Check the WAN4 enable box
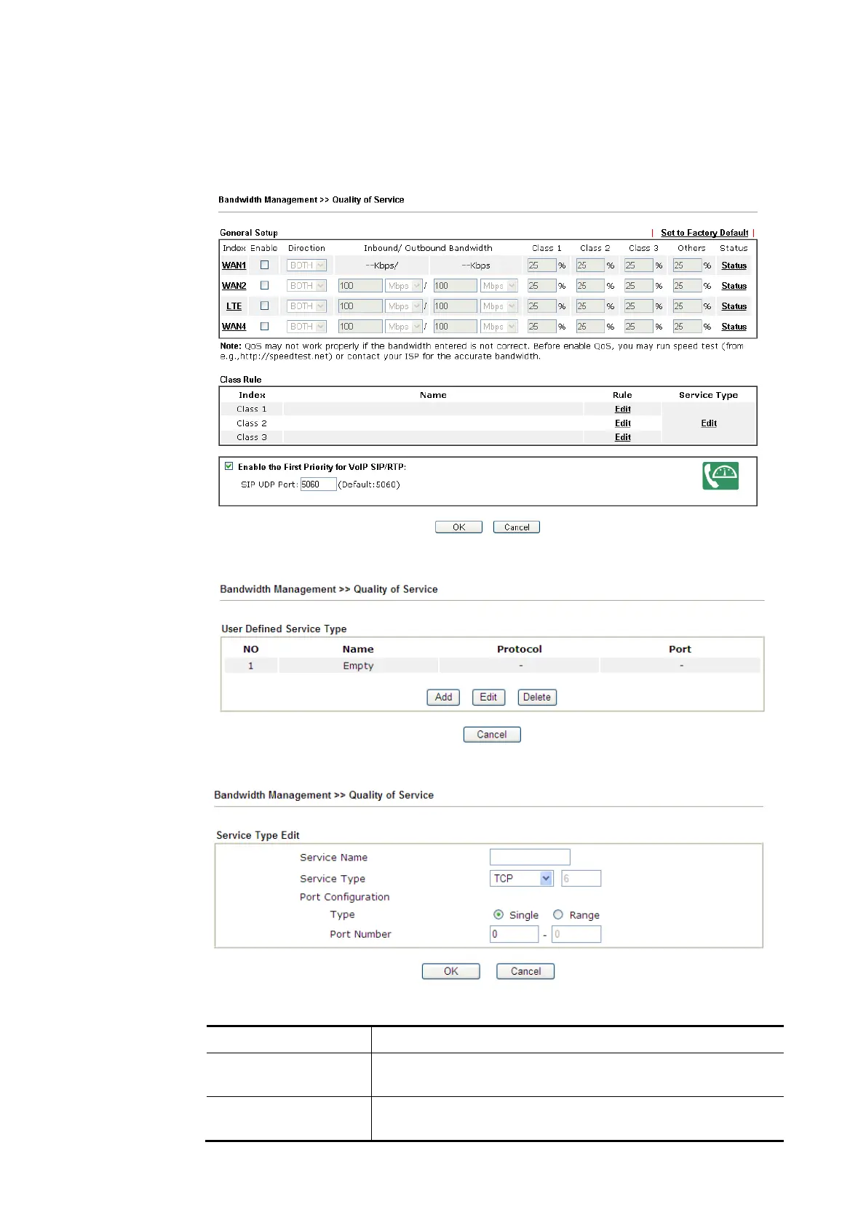Image resolution: width=866 pixels, height=1225 pixels. point(265,327)
